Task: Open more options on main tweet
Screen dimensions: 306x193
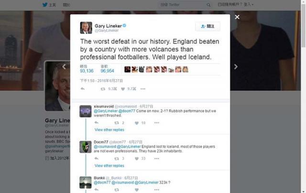Action: point(143,89)
